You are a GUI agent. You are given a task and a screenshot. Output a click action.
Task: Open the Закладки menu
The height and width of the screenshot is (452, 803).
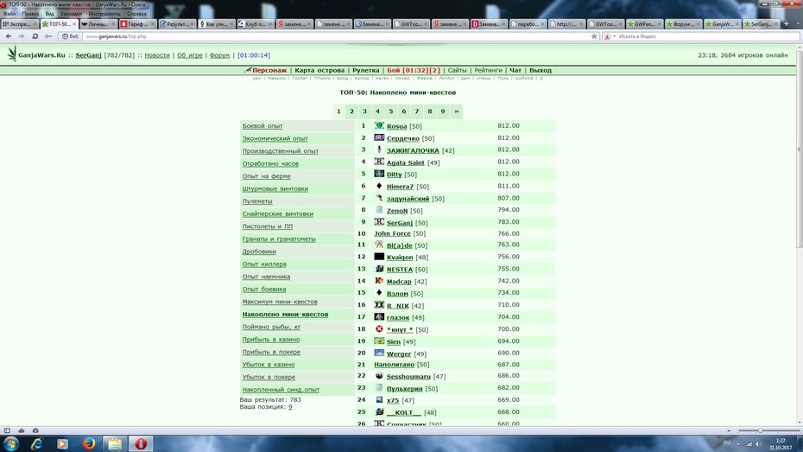71,14
